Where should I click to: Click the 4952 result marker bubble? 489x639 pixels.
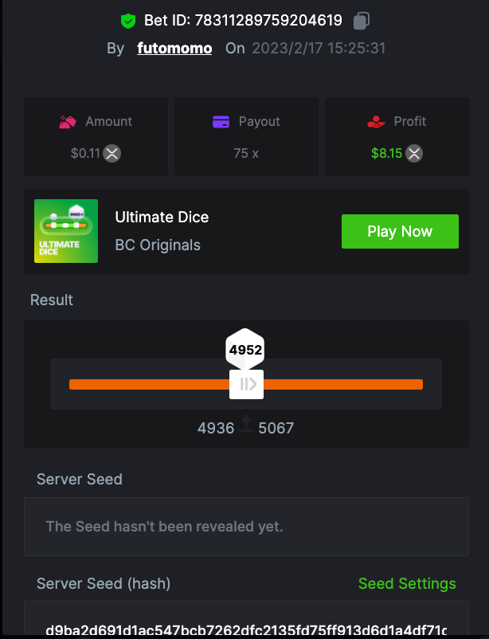point(245,349)
